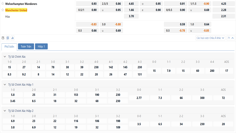Viewport: 236px width, 133px height.
Task: Open the Manchester United team link
Action: [16, 10]
